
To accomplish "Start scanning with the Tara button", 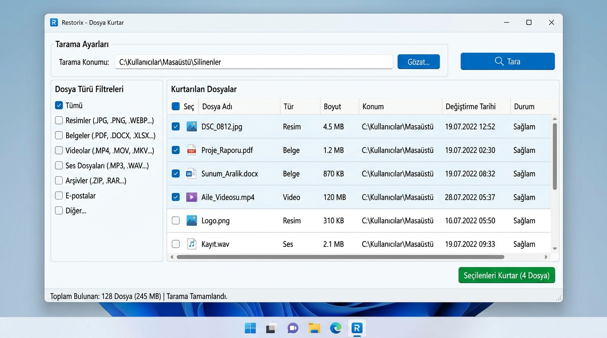I will [508, 61].
